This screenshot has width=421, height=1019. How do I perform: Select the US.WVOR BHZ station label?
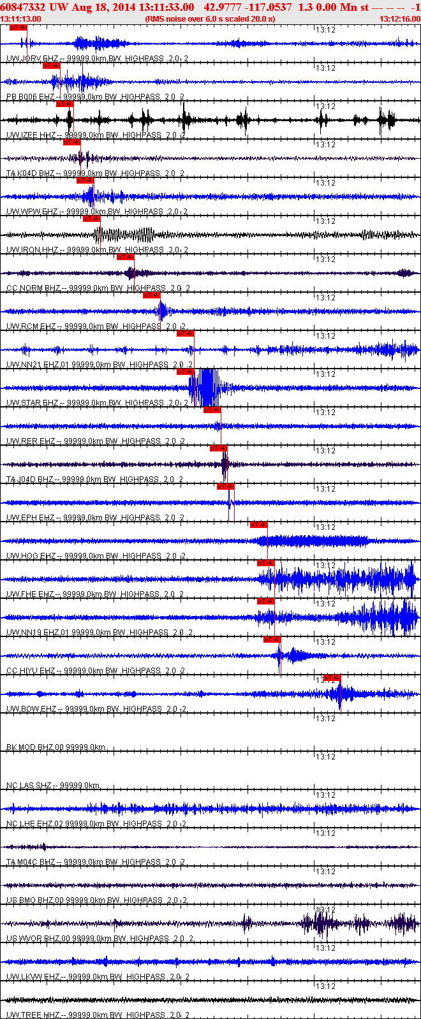[x=99, y=939]
